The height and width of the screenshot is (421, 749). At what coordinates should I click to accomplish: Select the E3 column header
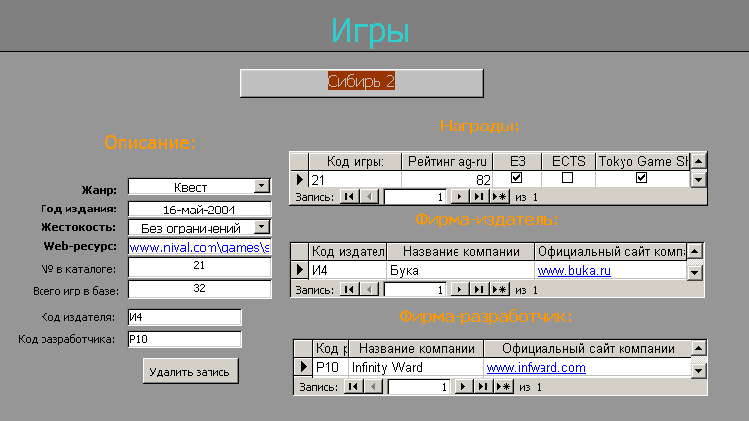[x=518, y=161]
